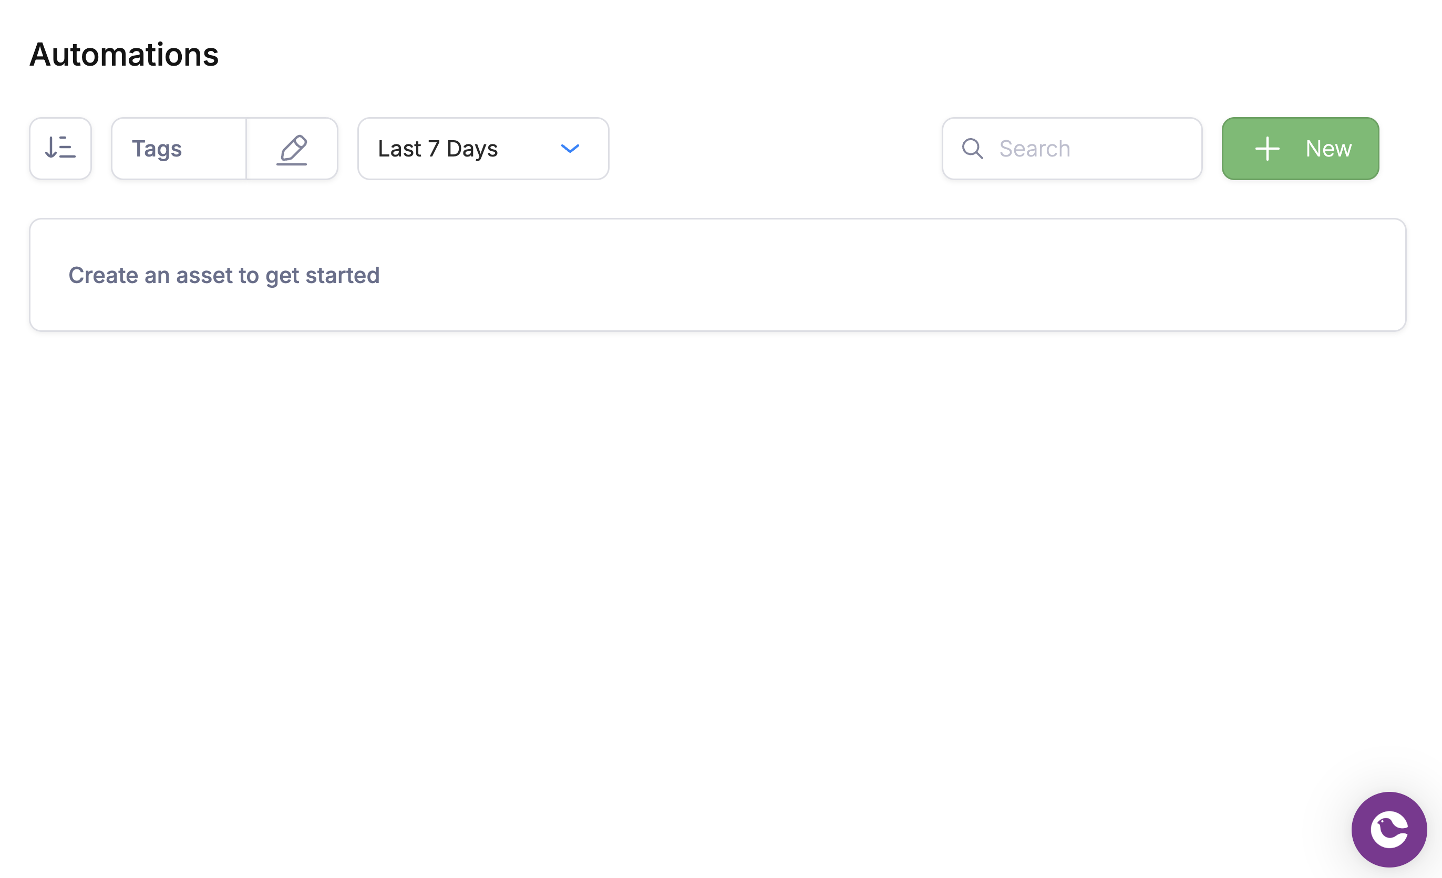Image resolution: width=1442 pixels, height=878 pixels.
Task: Start a new automation
Action: point(1300,148)
